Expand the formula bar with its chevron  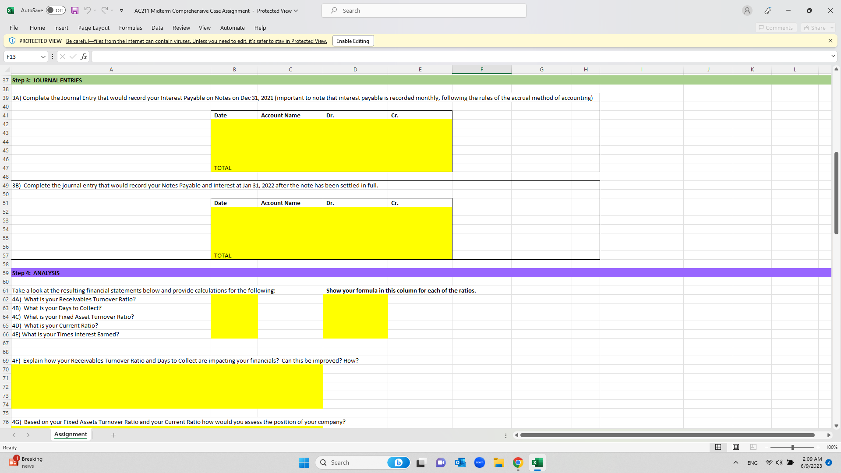tap(833, 56)
